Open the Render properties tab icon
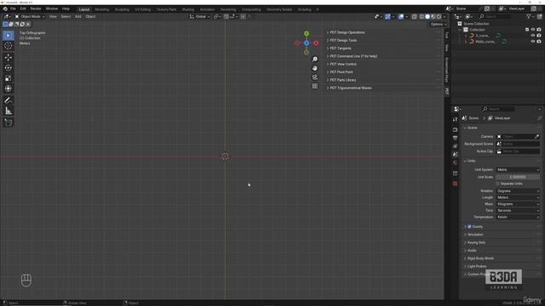Screen dimensions: 545x306 coord(455,129)
